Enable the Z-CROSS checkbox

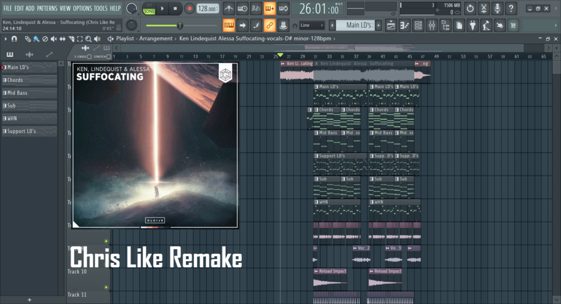[x=89, y=56]
